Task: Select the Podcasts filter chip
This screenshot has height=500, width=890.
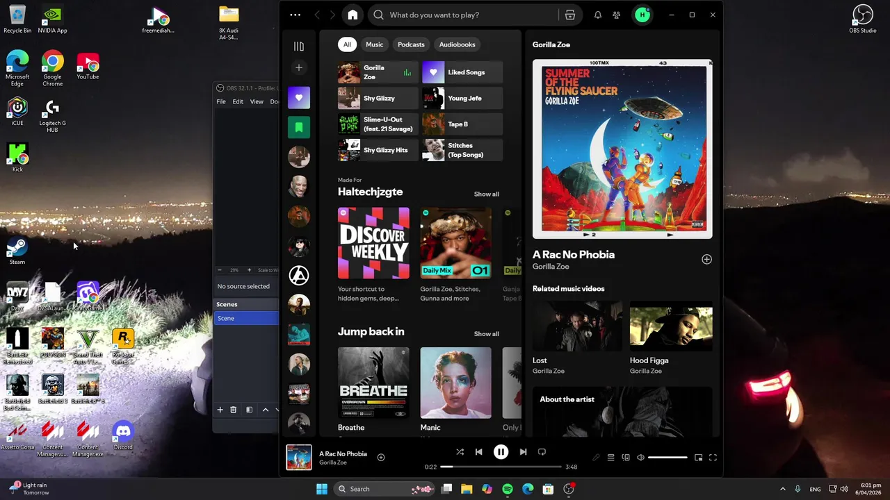Action: [411, 44]
